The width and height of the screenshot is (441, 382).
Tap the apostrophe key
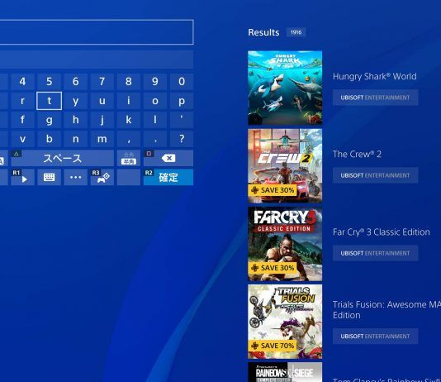(182, 120)
